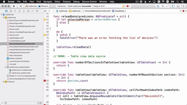The height and width of the screenshot is (105, 187).
Task: Select PeopleTableViewController.swift in navigator
Action: click(x=22, y=50)
